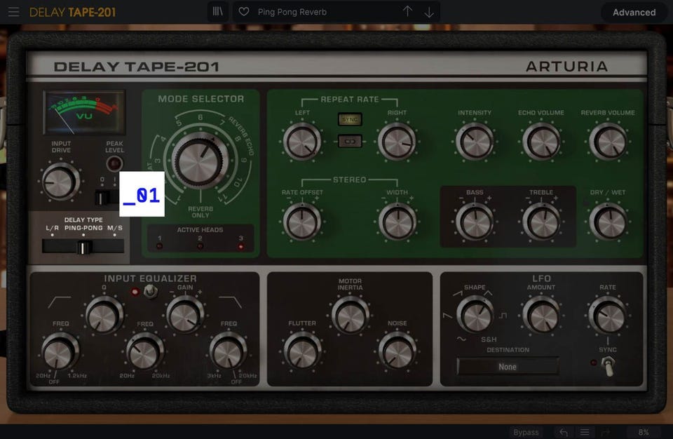Click the LFO Amount knob
The image size is (673, 439).
(541, 315)
